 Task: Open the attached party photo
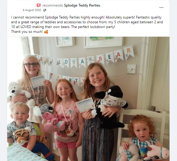88,99
